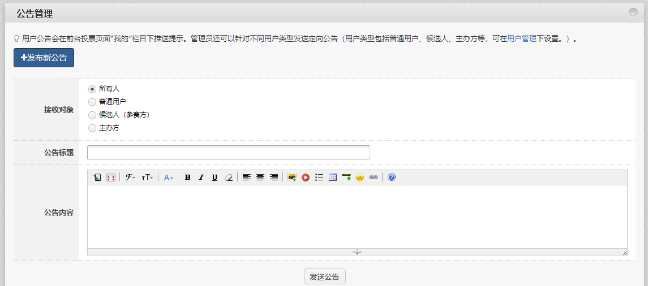Focus the 公告标题 text field
This screenshot has width=648, height=286.
(x=228, y=153)
